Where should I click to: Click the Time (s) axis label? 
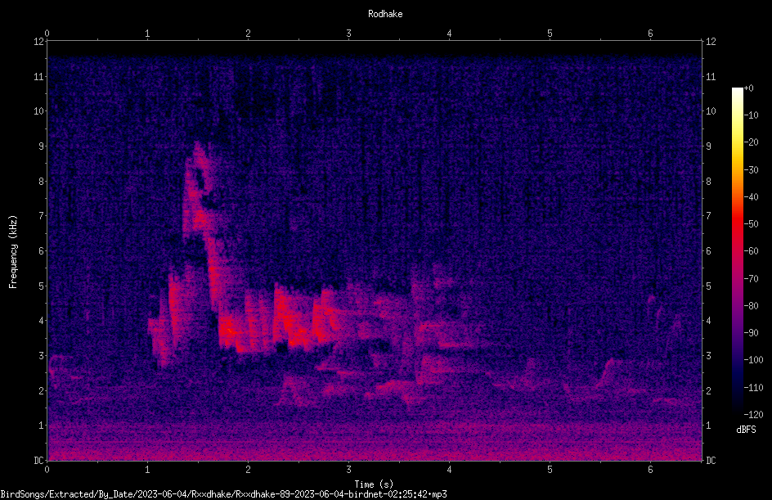click(374, 484)
